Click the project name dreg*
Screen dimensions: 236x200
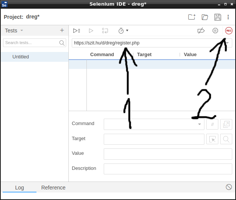pos(33,17)
